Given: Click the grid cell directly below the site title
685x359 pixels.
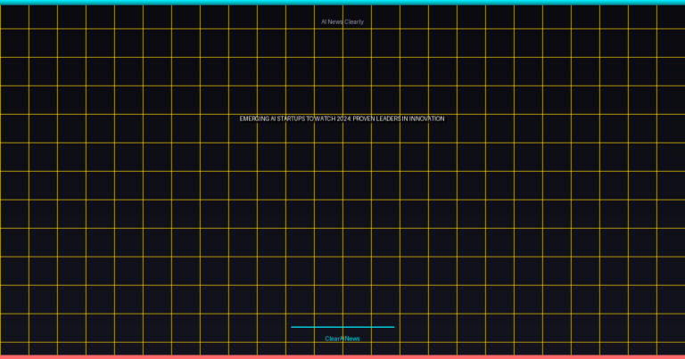Looking at the screenshot, I should [328, 43].
